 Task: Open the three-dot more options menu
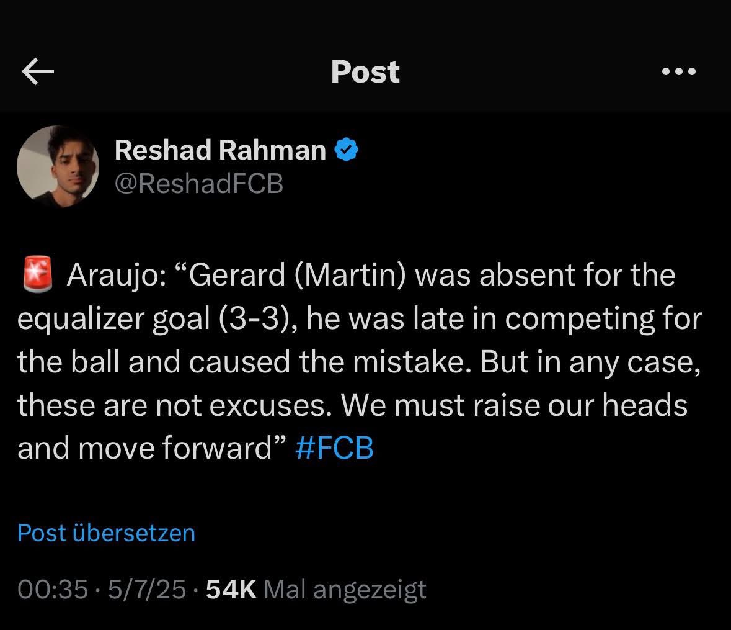click(x=679, y=71)
